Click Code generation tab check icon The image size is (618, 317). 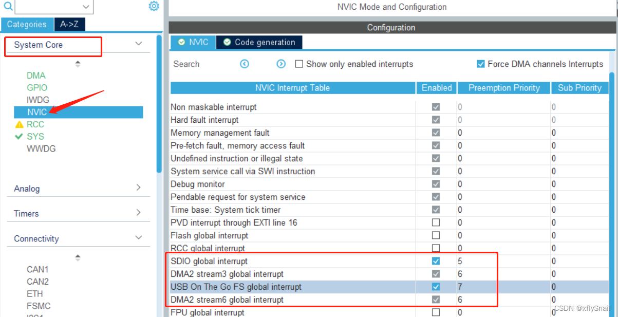227,42
